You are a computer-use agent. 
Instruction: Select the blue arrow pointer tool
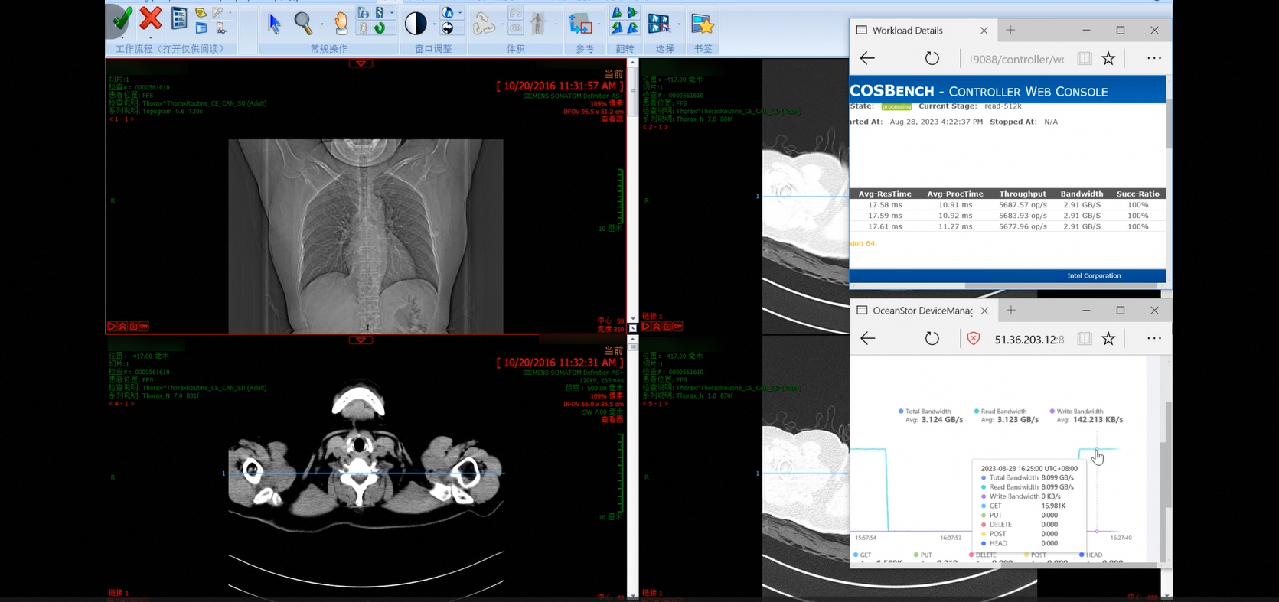274,24
